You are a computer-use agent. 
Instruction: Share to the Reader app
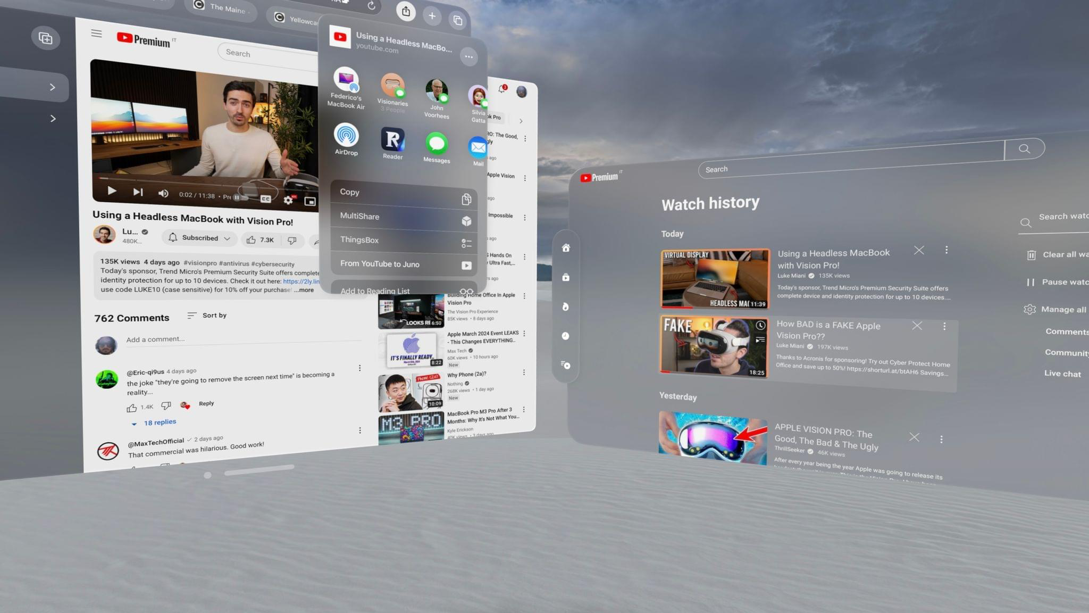click(x=392, y=144)
